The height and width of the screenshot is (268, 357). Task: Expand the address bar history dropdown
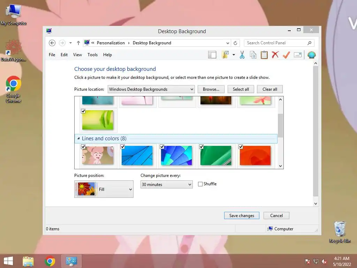pyautogui.click(x=228, y=43)
